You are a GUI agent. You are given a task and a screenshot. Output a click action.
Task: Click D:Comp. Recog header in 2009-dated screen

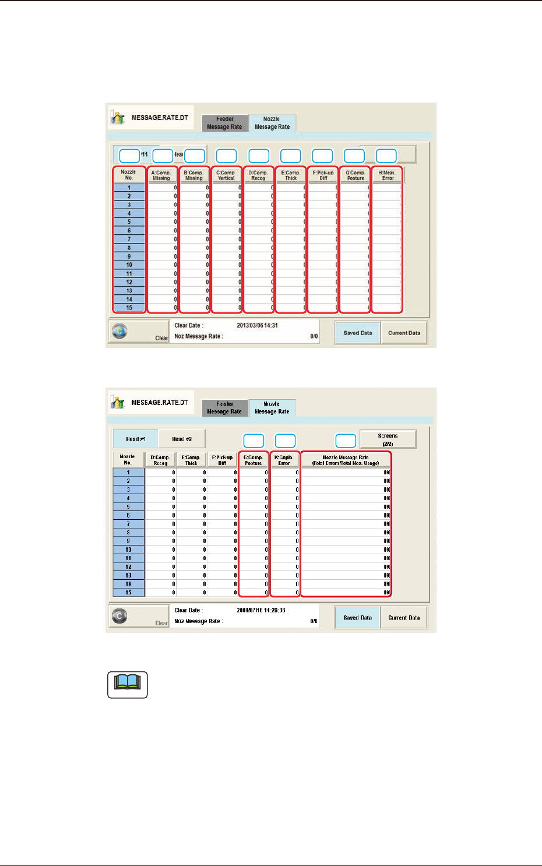[160, 460]
